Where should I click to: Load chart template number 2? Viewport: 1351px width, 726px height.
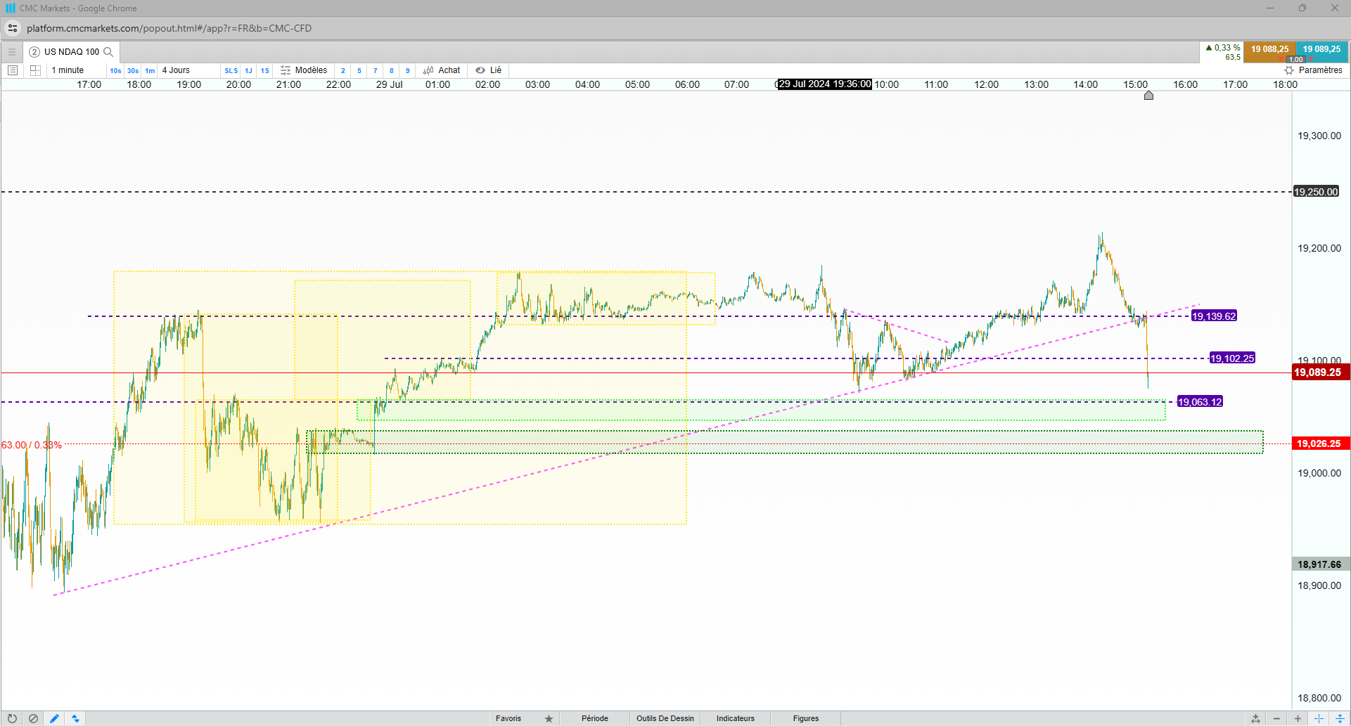coord(343,70)
